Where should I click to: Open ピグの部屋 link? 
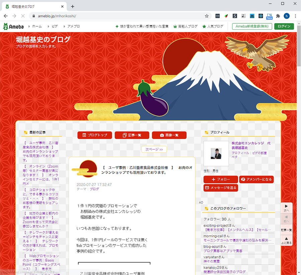pos(259,153)
